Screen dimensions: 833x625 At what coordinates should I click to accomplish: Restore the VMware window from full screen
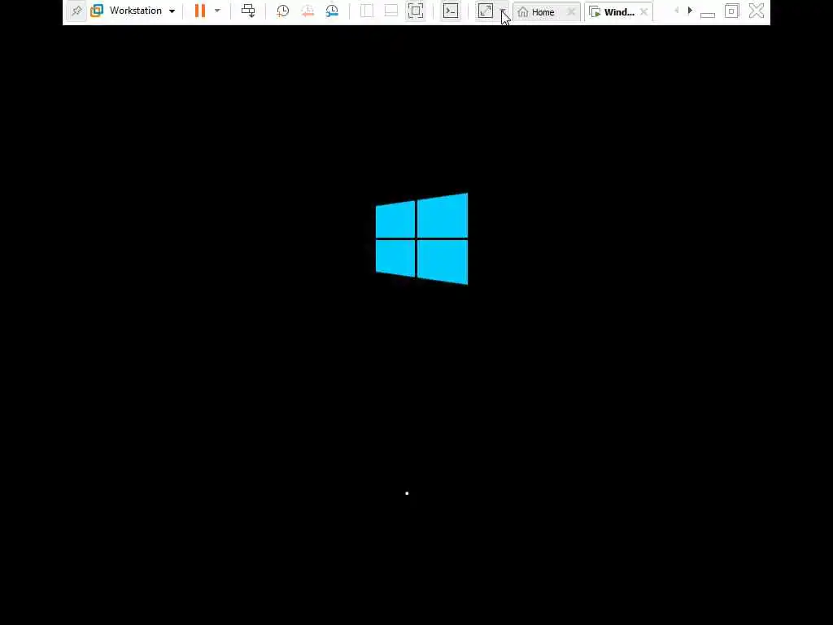731,11
